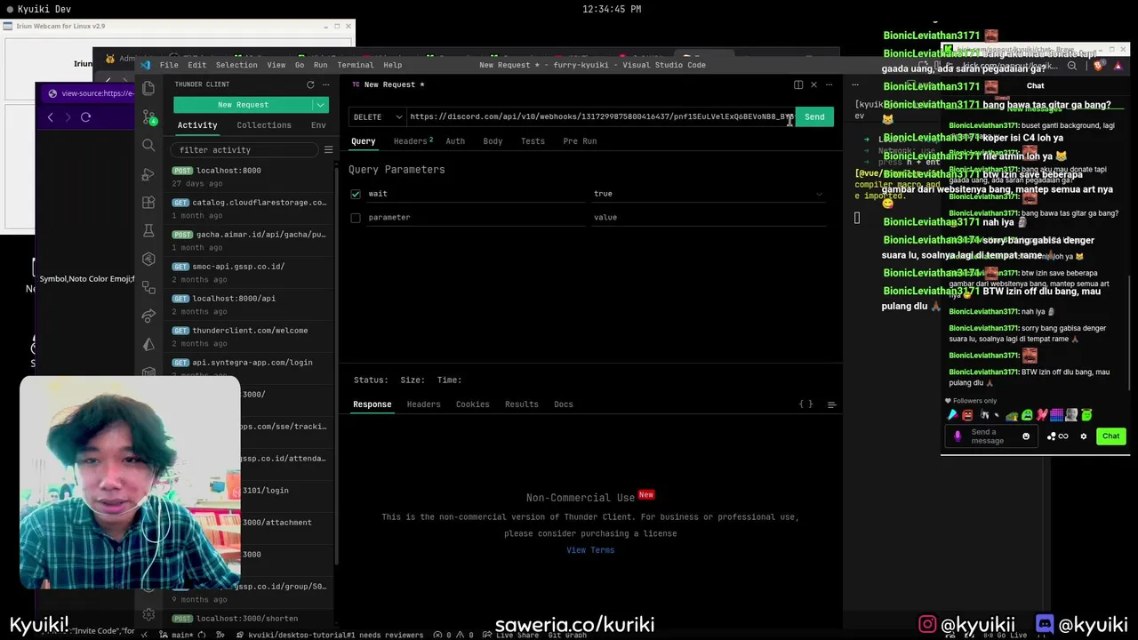
Task: Open the View menu
Action: click(276, 65)
